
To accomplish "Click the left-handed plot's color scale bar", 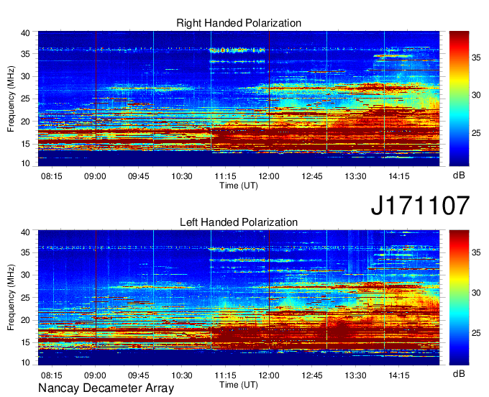I will tap(459, 298).
